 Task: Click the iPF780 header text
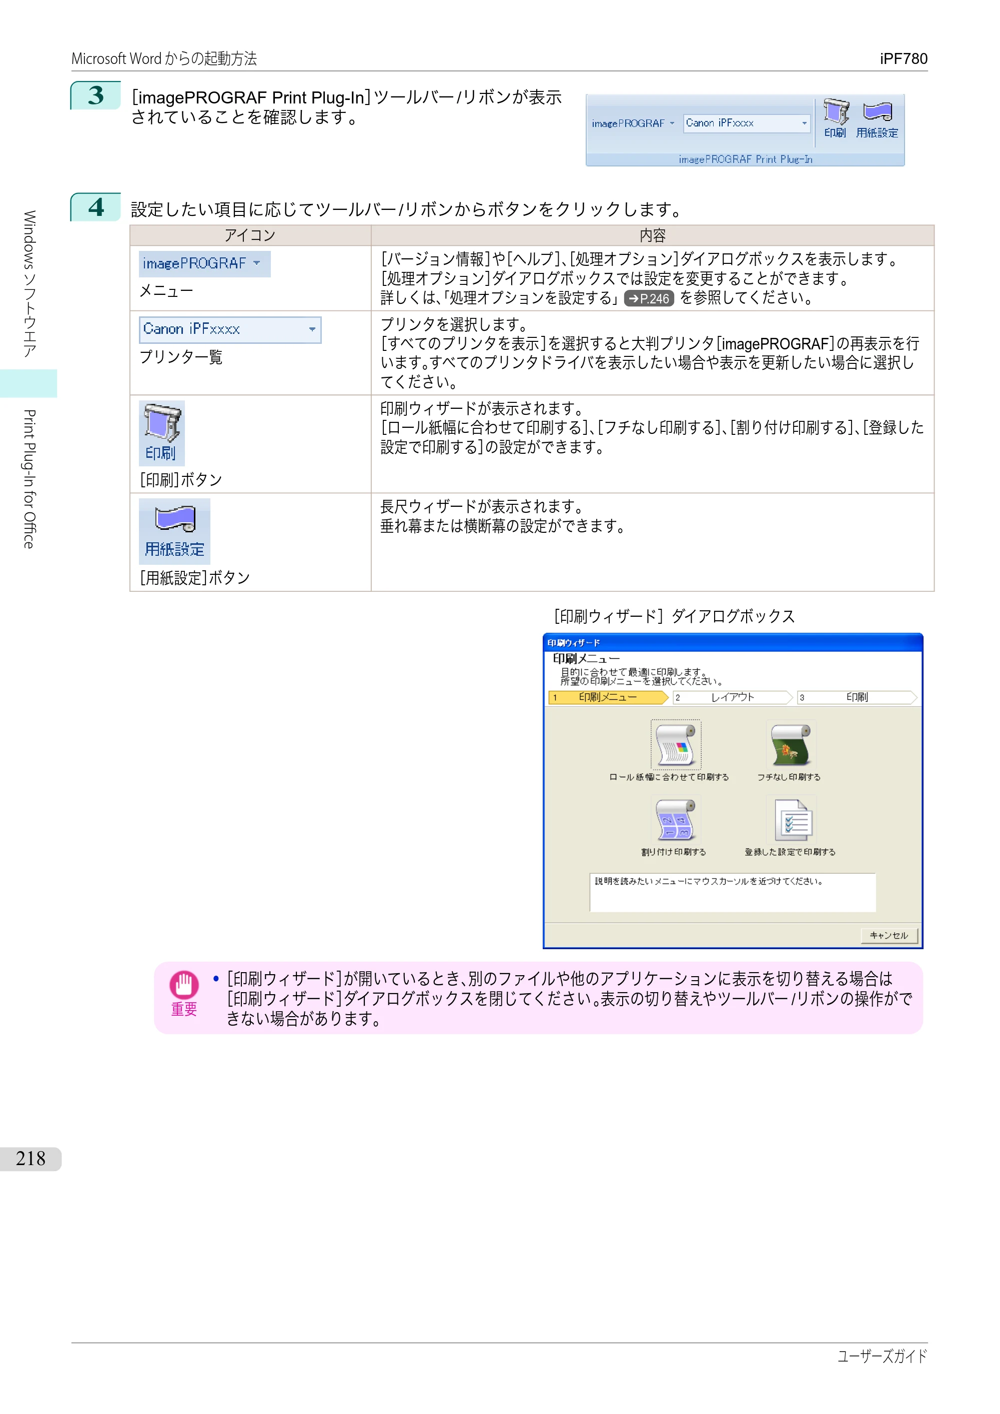click(x=904, y=58)
